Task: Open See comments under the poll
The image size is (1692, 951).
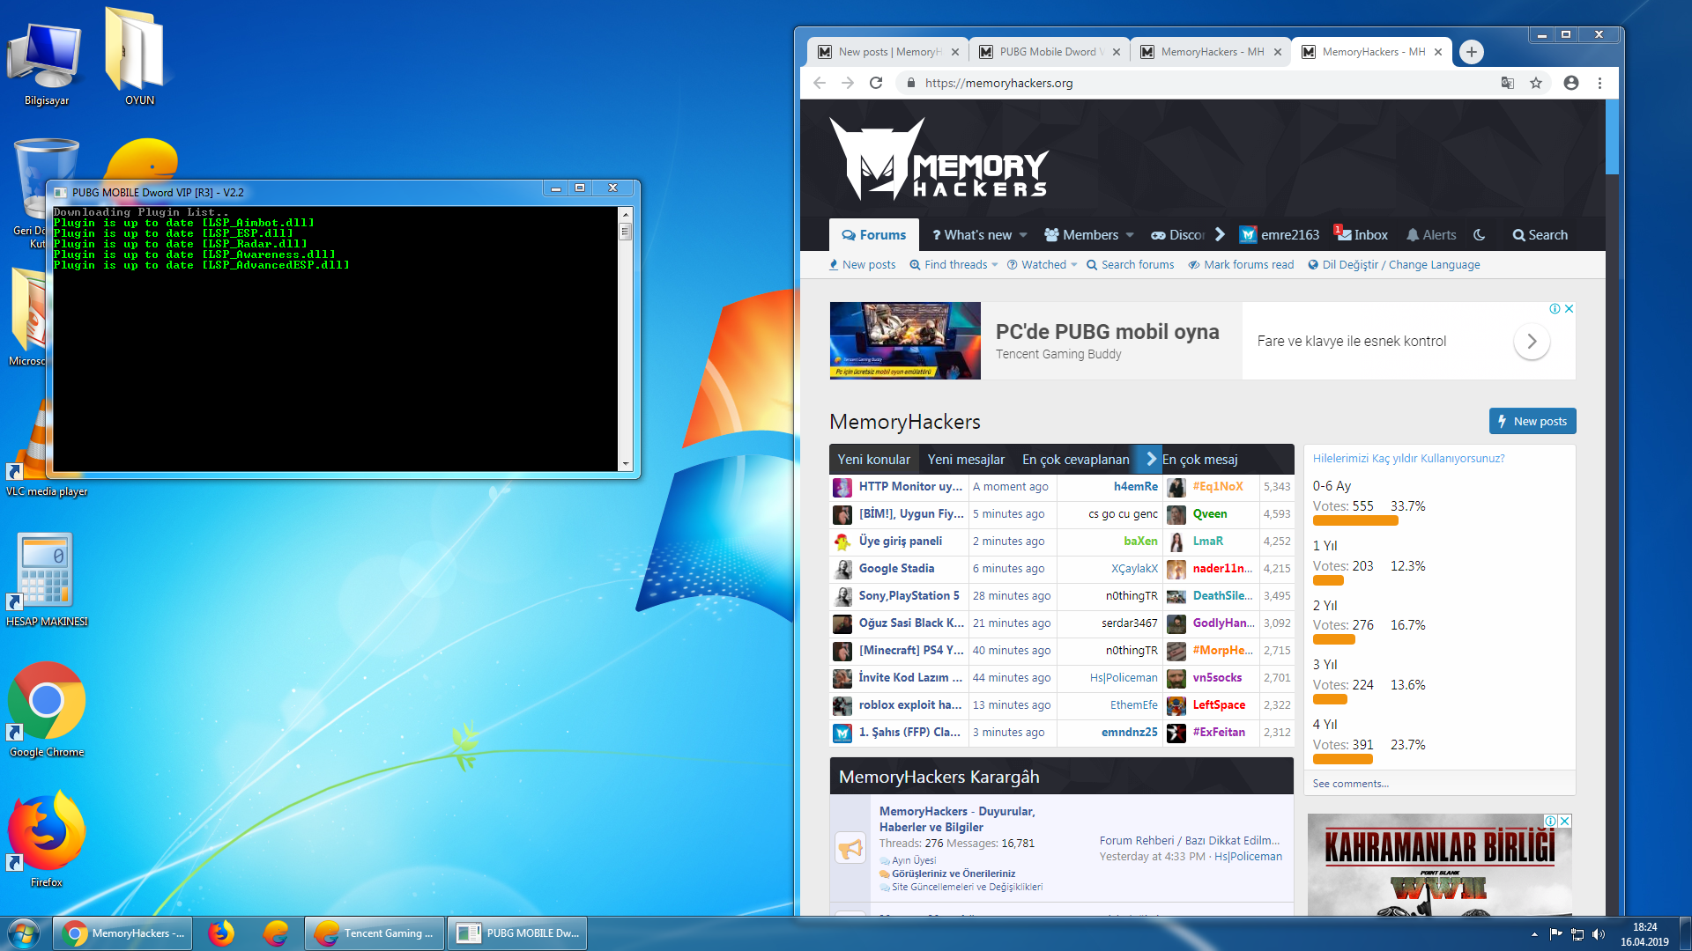Action: (x=1350, y=784)
